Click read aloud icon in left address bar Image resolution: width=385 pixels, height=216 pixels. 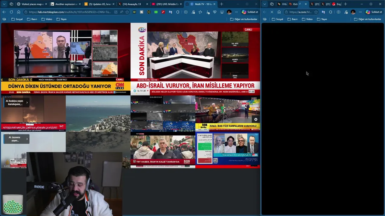click(x=122, y=12)
